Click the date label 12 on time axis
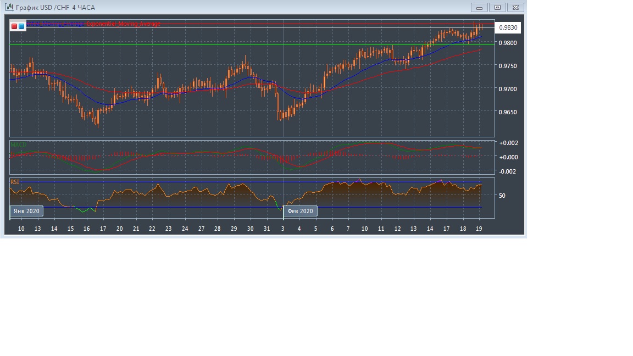This screenshot has height=356, width=633. pos(398,229)
